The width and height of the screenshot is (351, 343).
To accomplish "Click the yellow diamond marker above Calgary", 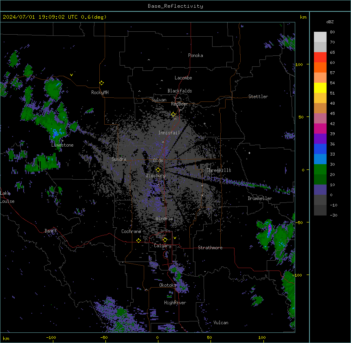I will coord(165,240).
